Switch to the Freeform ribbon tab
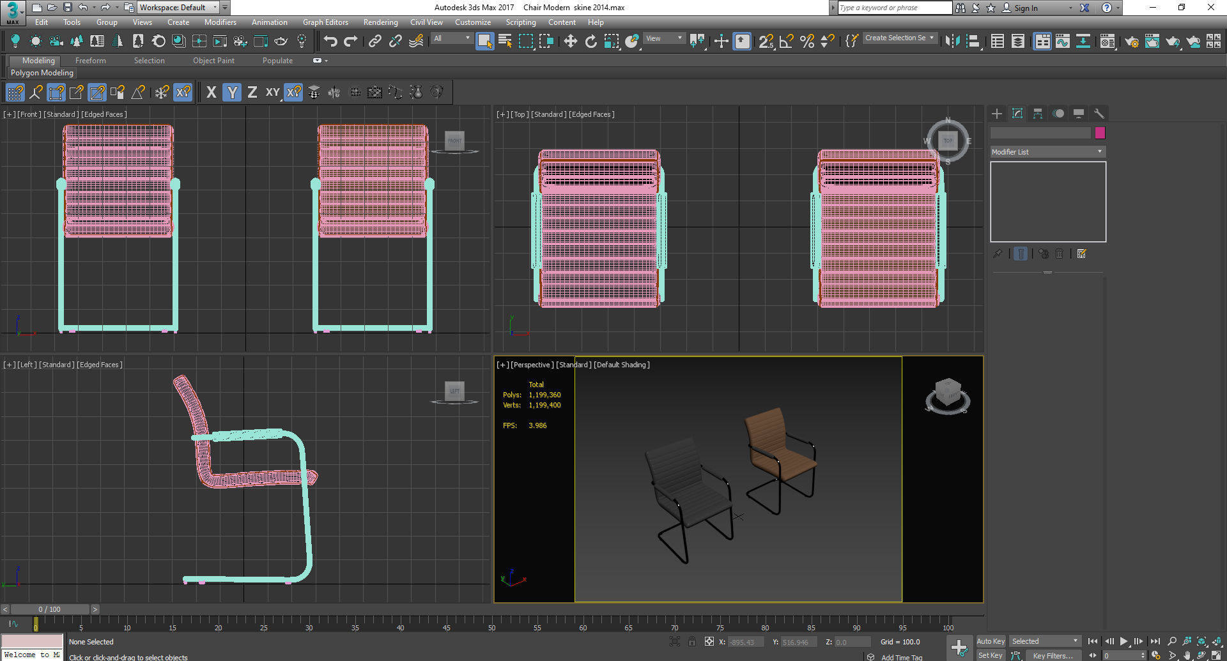Image resolution: width=1227 pixels, height=661 pixels. click(x=91, y=61)
